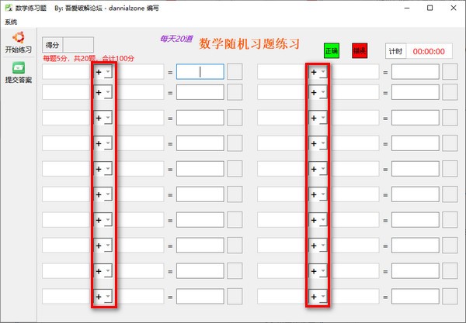Open operator dropdown in first left-column row
Image resolution: width=466 pixels, height=323 pixels.
click(103, 72)
